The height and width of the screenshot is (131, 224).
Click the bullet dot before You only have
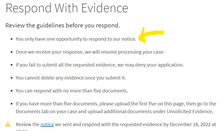(12, 39)
